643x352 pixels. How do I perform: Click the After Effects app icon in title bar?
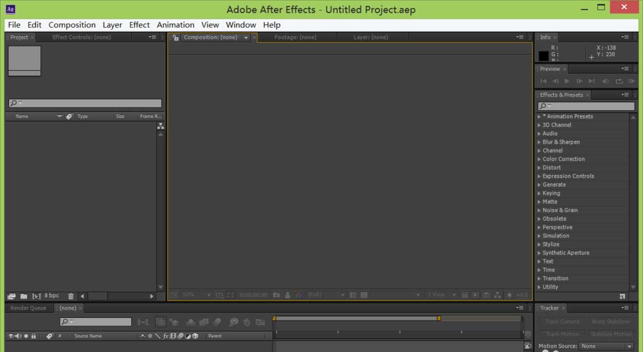pyautogui.click(x=10, y=9)
